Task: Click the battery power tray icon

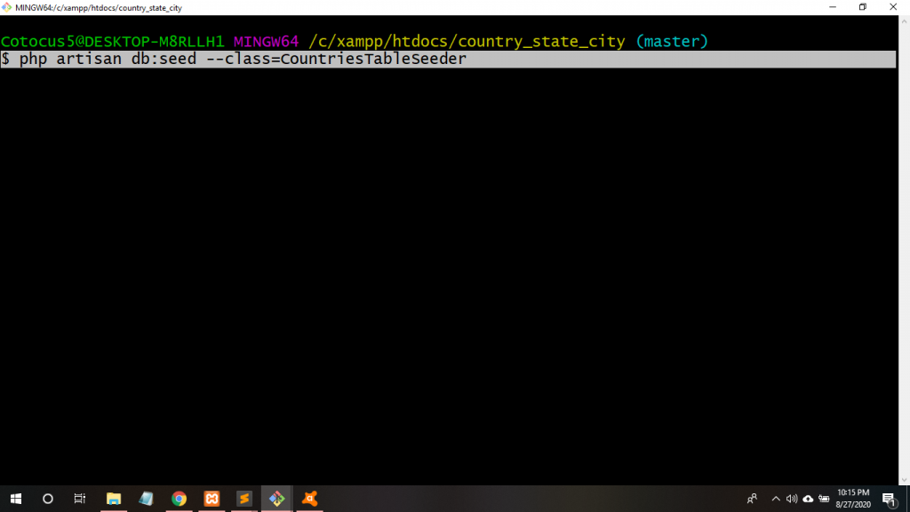Action: [x=824, y=499]
